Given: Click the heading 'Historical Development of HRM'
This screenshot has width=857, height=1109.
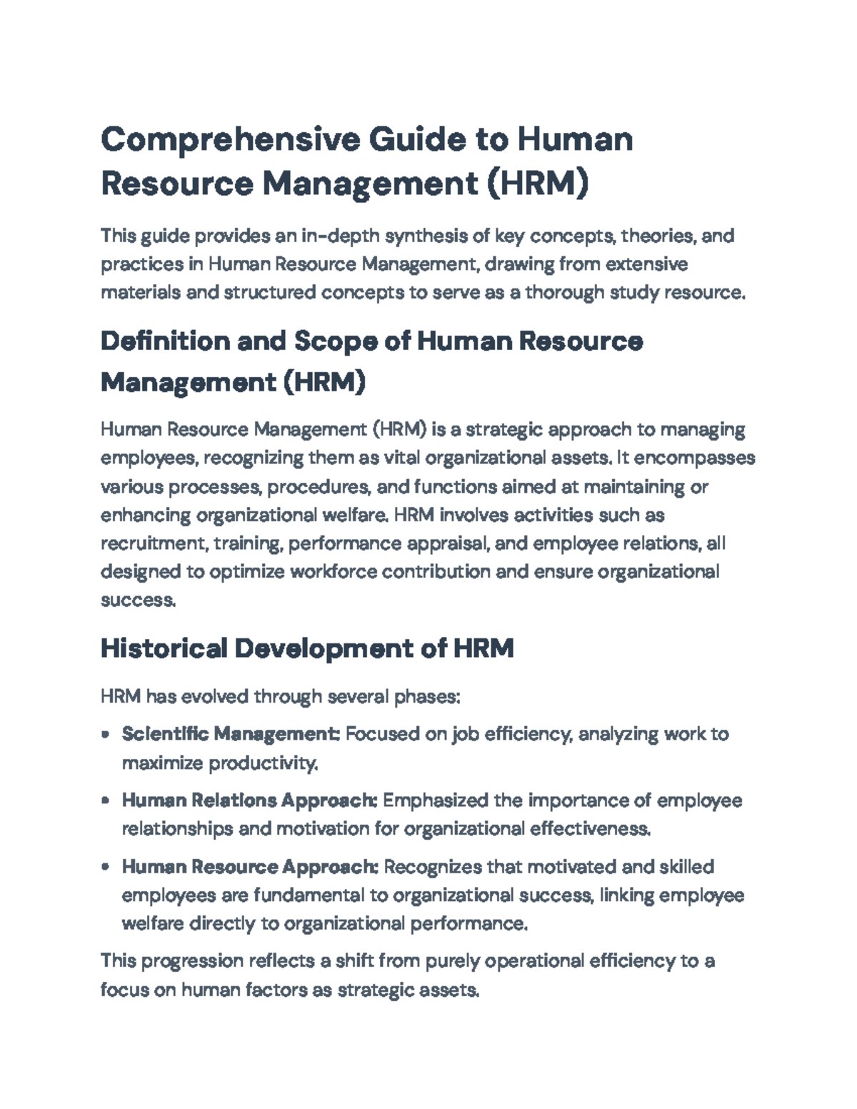Looking at the screenshot, I should [307, 648].
